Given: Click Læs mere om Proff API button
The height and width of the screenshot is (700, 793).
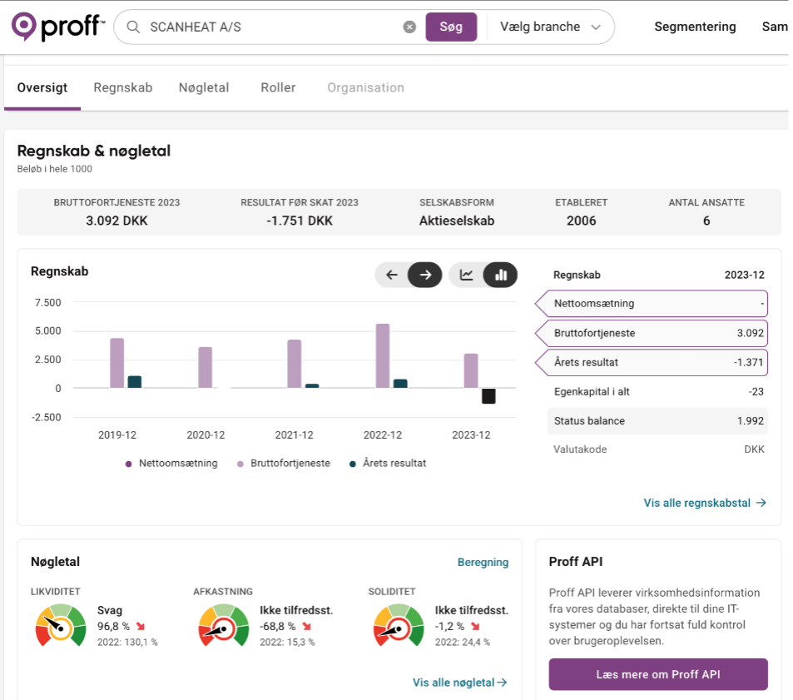Looking at the screenshot, I should click(657, 674).
